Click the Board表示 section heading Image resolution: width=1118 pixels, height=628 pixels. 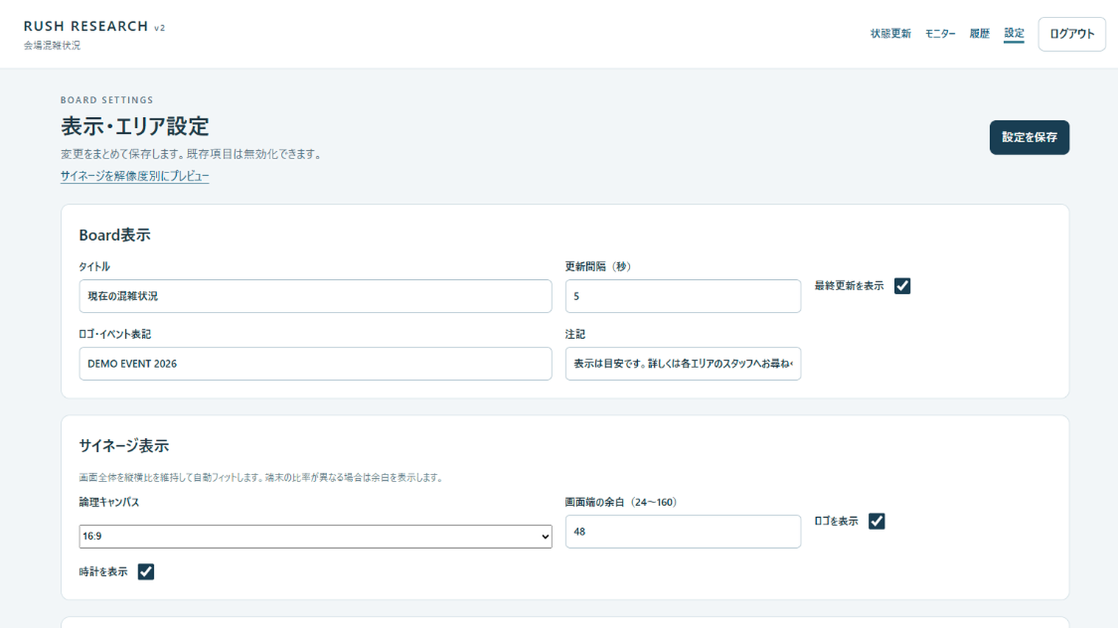(x=115, y=235)
